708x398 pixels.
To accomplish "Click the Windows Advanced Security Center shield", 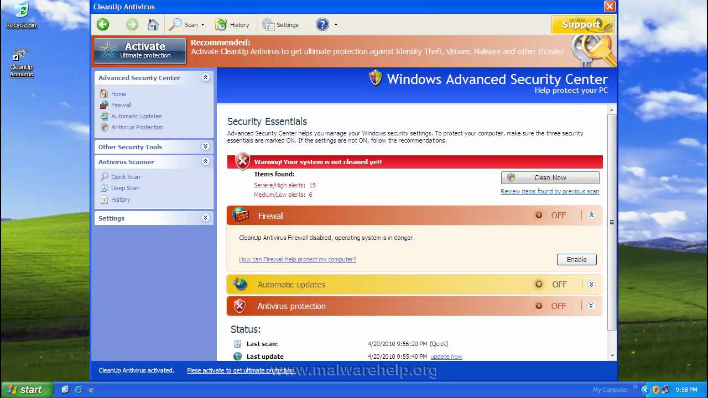I will pyautogui.click(x=376, y=78).
